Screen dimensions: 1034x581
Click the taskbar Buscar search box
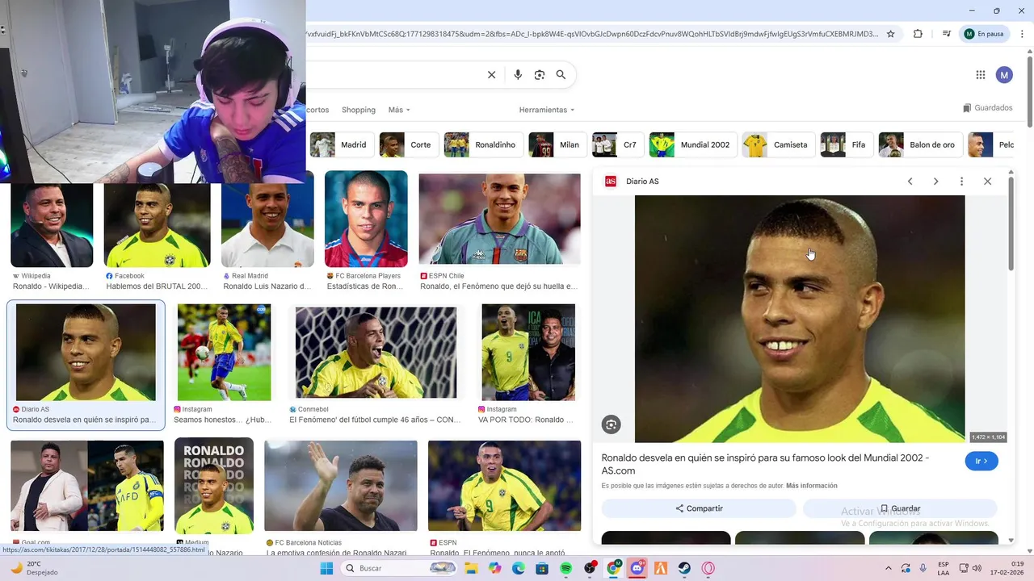[x=399, y=568]
